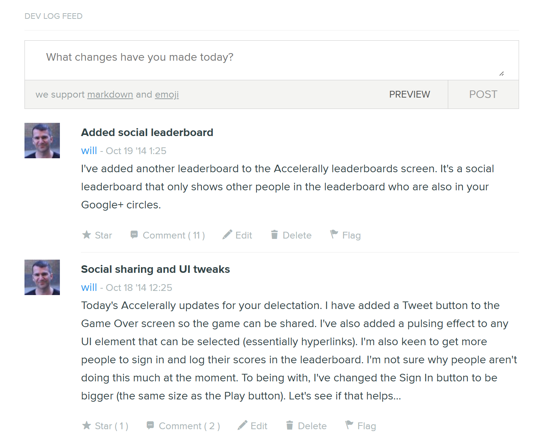Click the trash Delete icon on the Social sharing post
Screen dimensions: 542x439
pos(290,425)
